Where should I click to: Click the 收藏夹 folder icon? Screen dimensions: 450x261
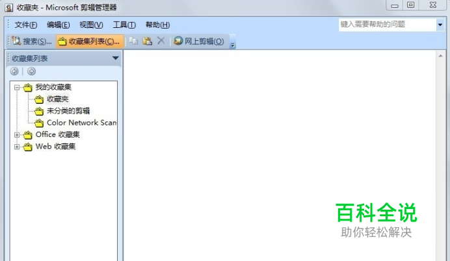pos(39,99)
